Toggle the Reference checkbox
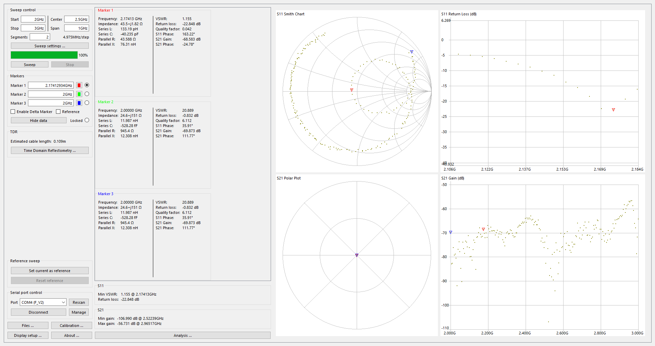The image size is (655, 346). 58,112
